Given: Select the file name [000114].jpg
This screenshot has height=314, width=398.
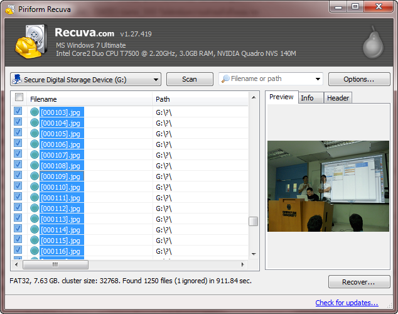Looking at the screenshot, I should [x=61, y=230].
